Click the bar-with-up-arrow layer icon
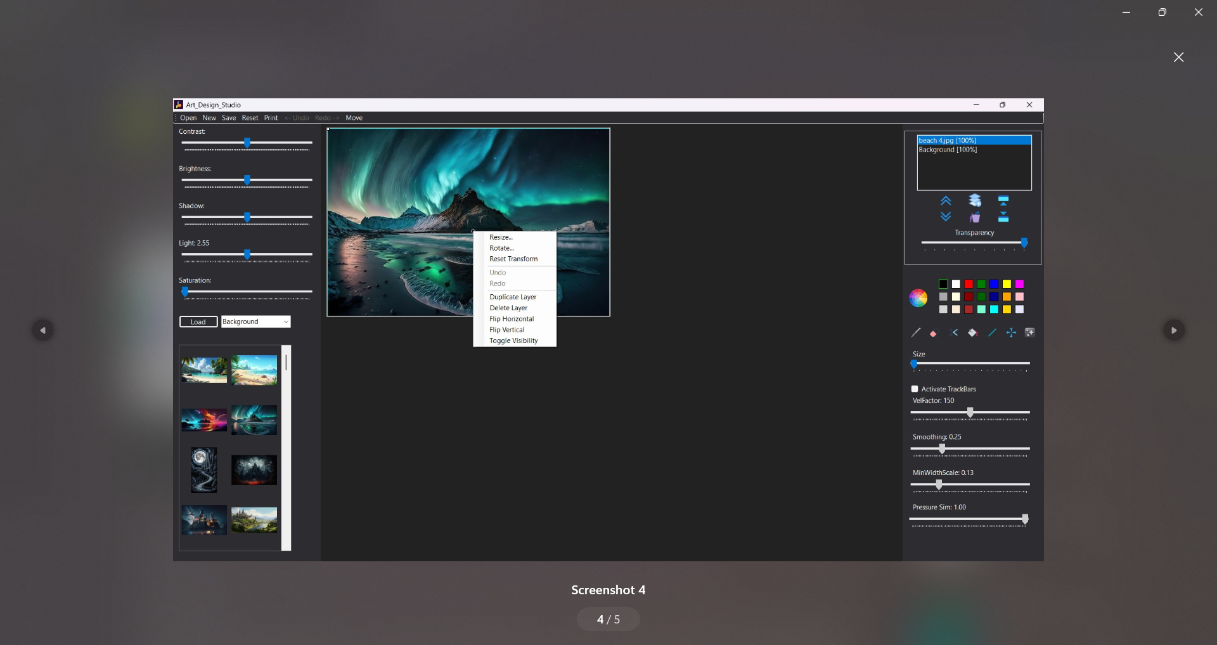1217x645 pixels. click(1003, 201)
